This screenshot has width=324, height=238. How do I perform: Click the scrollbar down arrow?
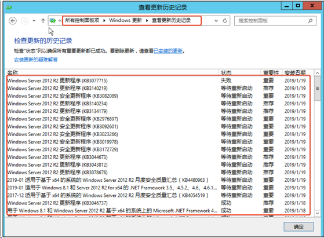[318, 213]
